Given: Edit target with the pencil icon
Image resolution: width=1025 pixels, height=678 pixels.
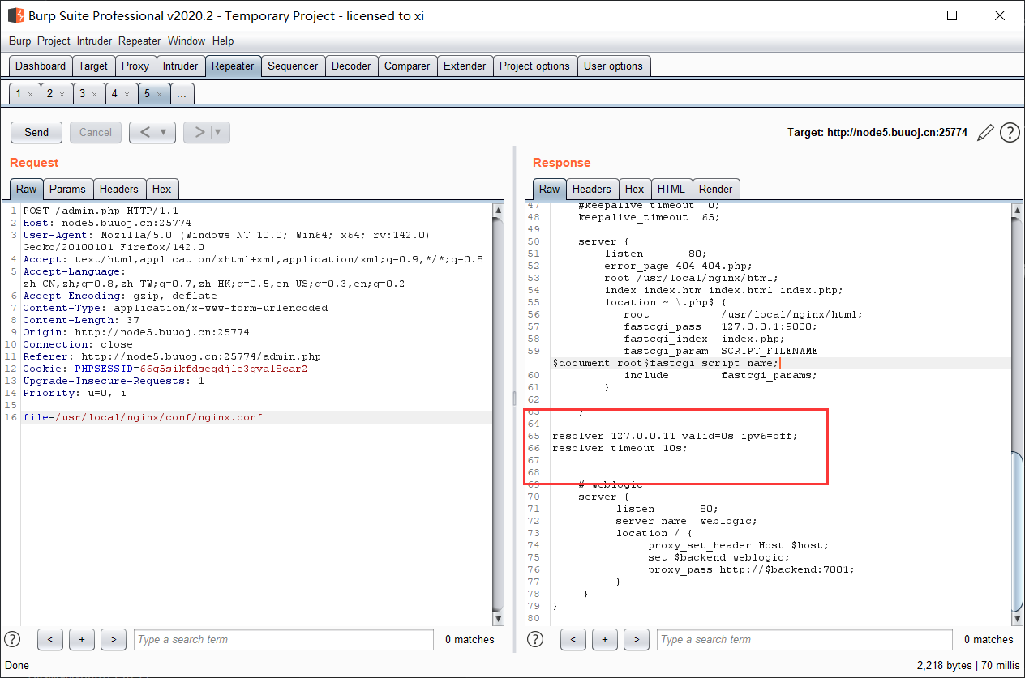Looking at the screenshot, I should (x=985, y=132).
